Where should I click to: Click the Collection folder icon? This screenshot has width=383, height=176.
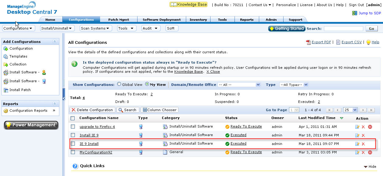[6, 64]
